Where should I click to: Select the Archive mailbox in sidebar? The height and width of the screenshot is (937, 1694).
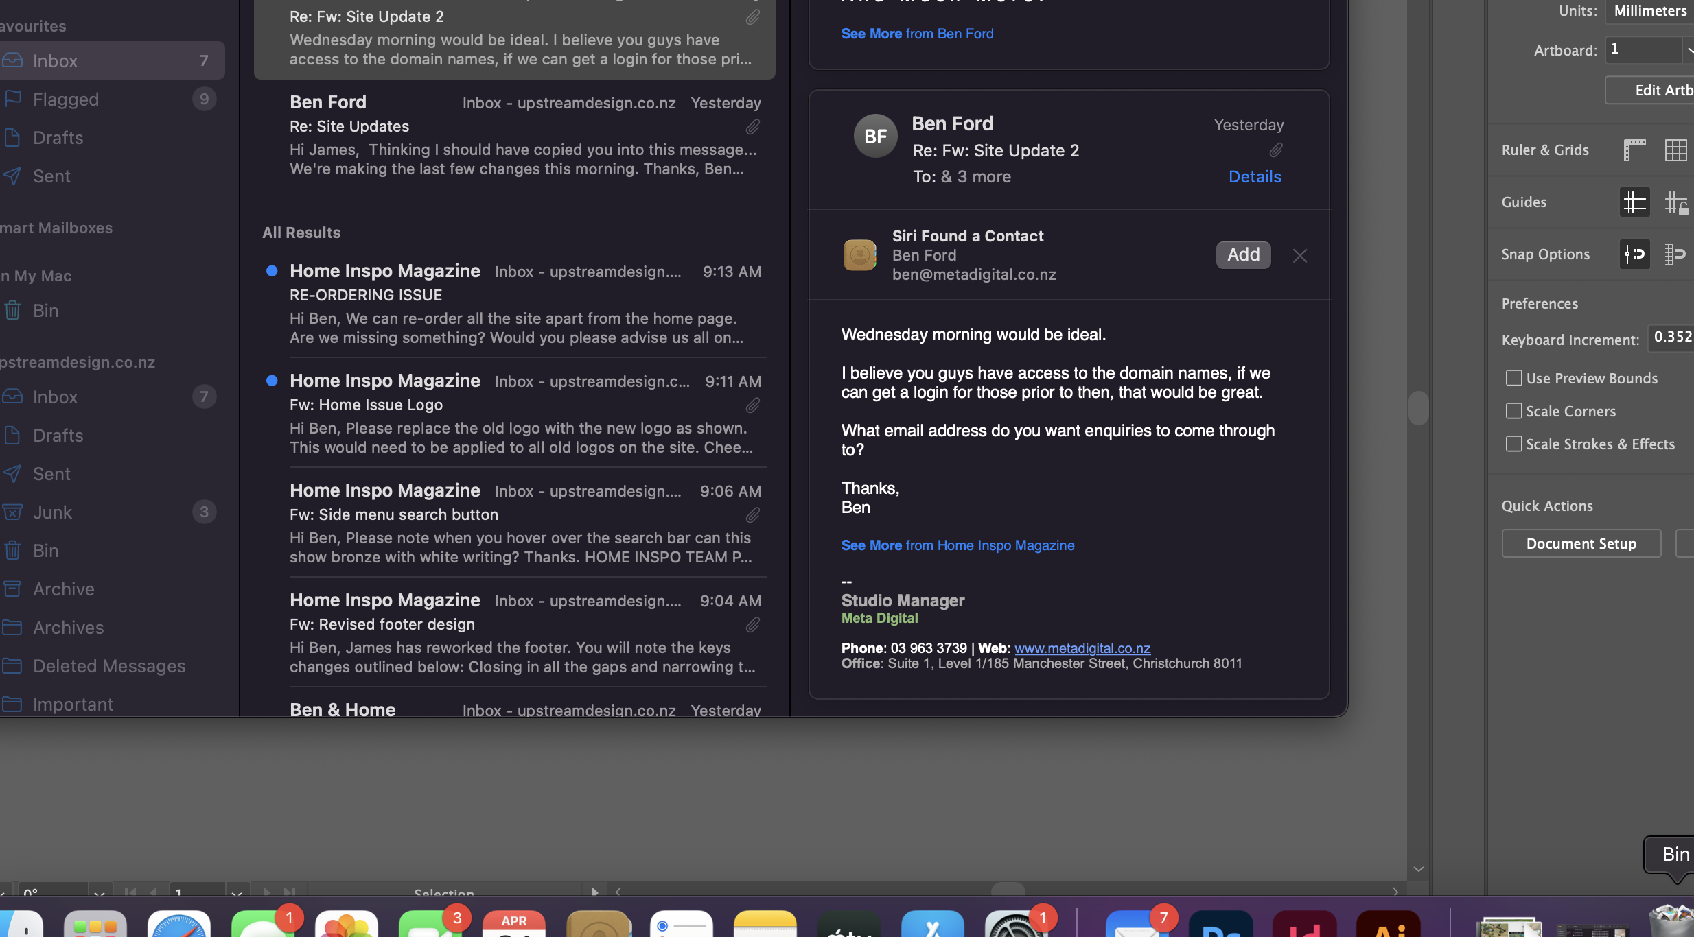[63, 589]
